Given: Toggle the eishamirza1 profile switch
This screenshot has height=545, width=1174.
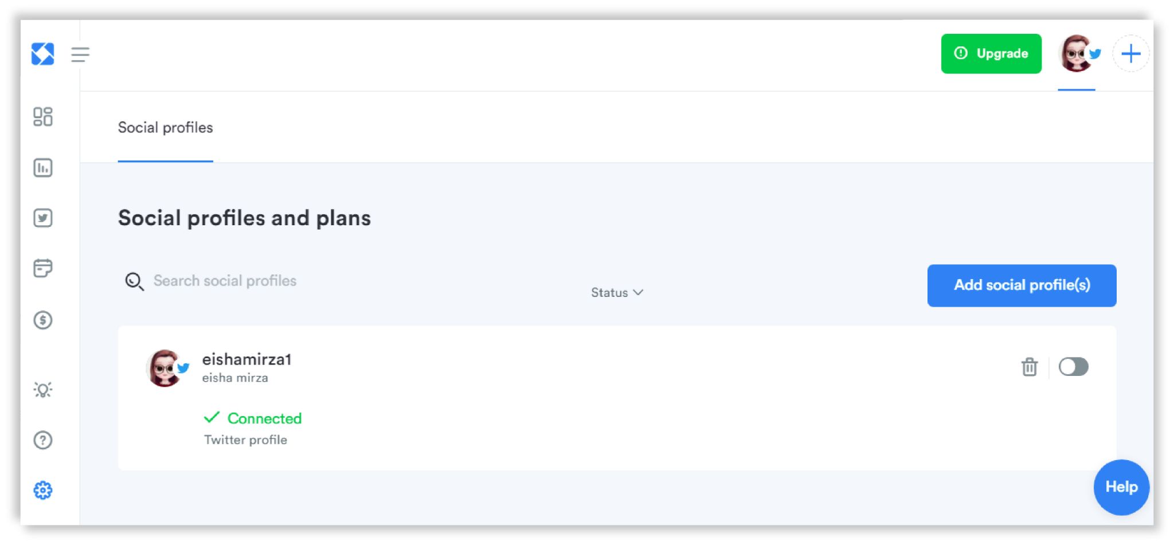Looking at the screenshot, I should coord(1073,367).
